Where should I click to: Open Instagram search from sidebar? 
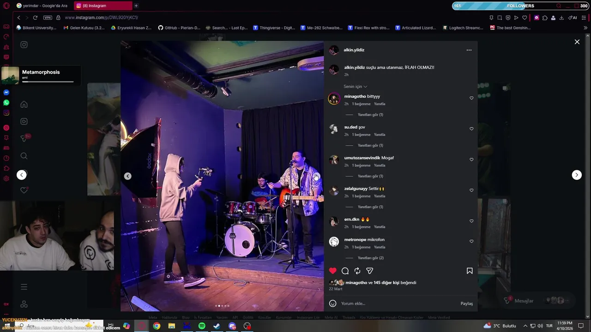coord(24,156)
